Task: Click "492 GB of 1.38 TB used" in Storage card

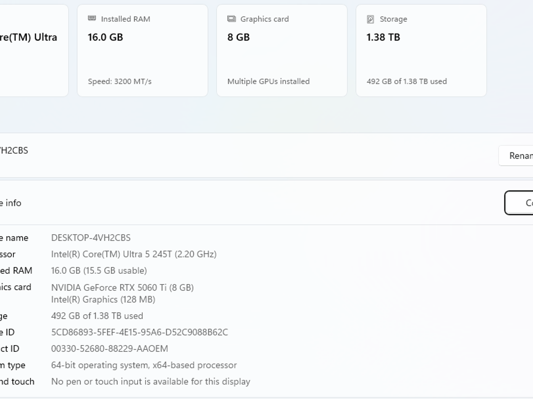Action: [x=407, y=81]
